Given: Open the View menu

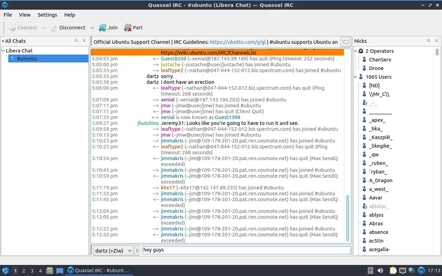Looking at the screenshot, I should [x=25, y=15].
